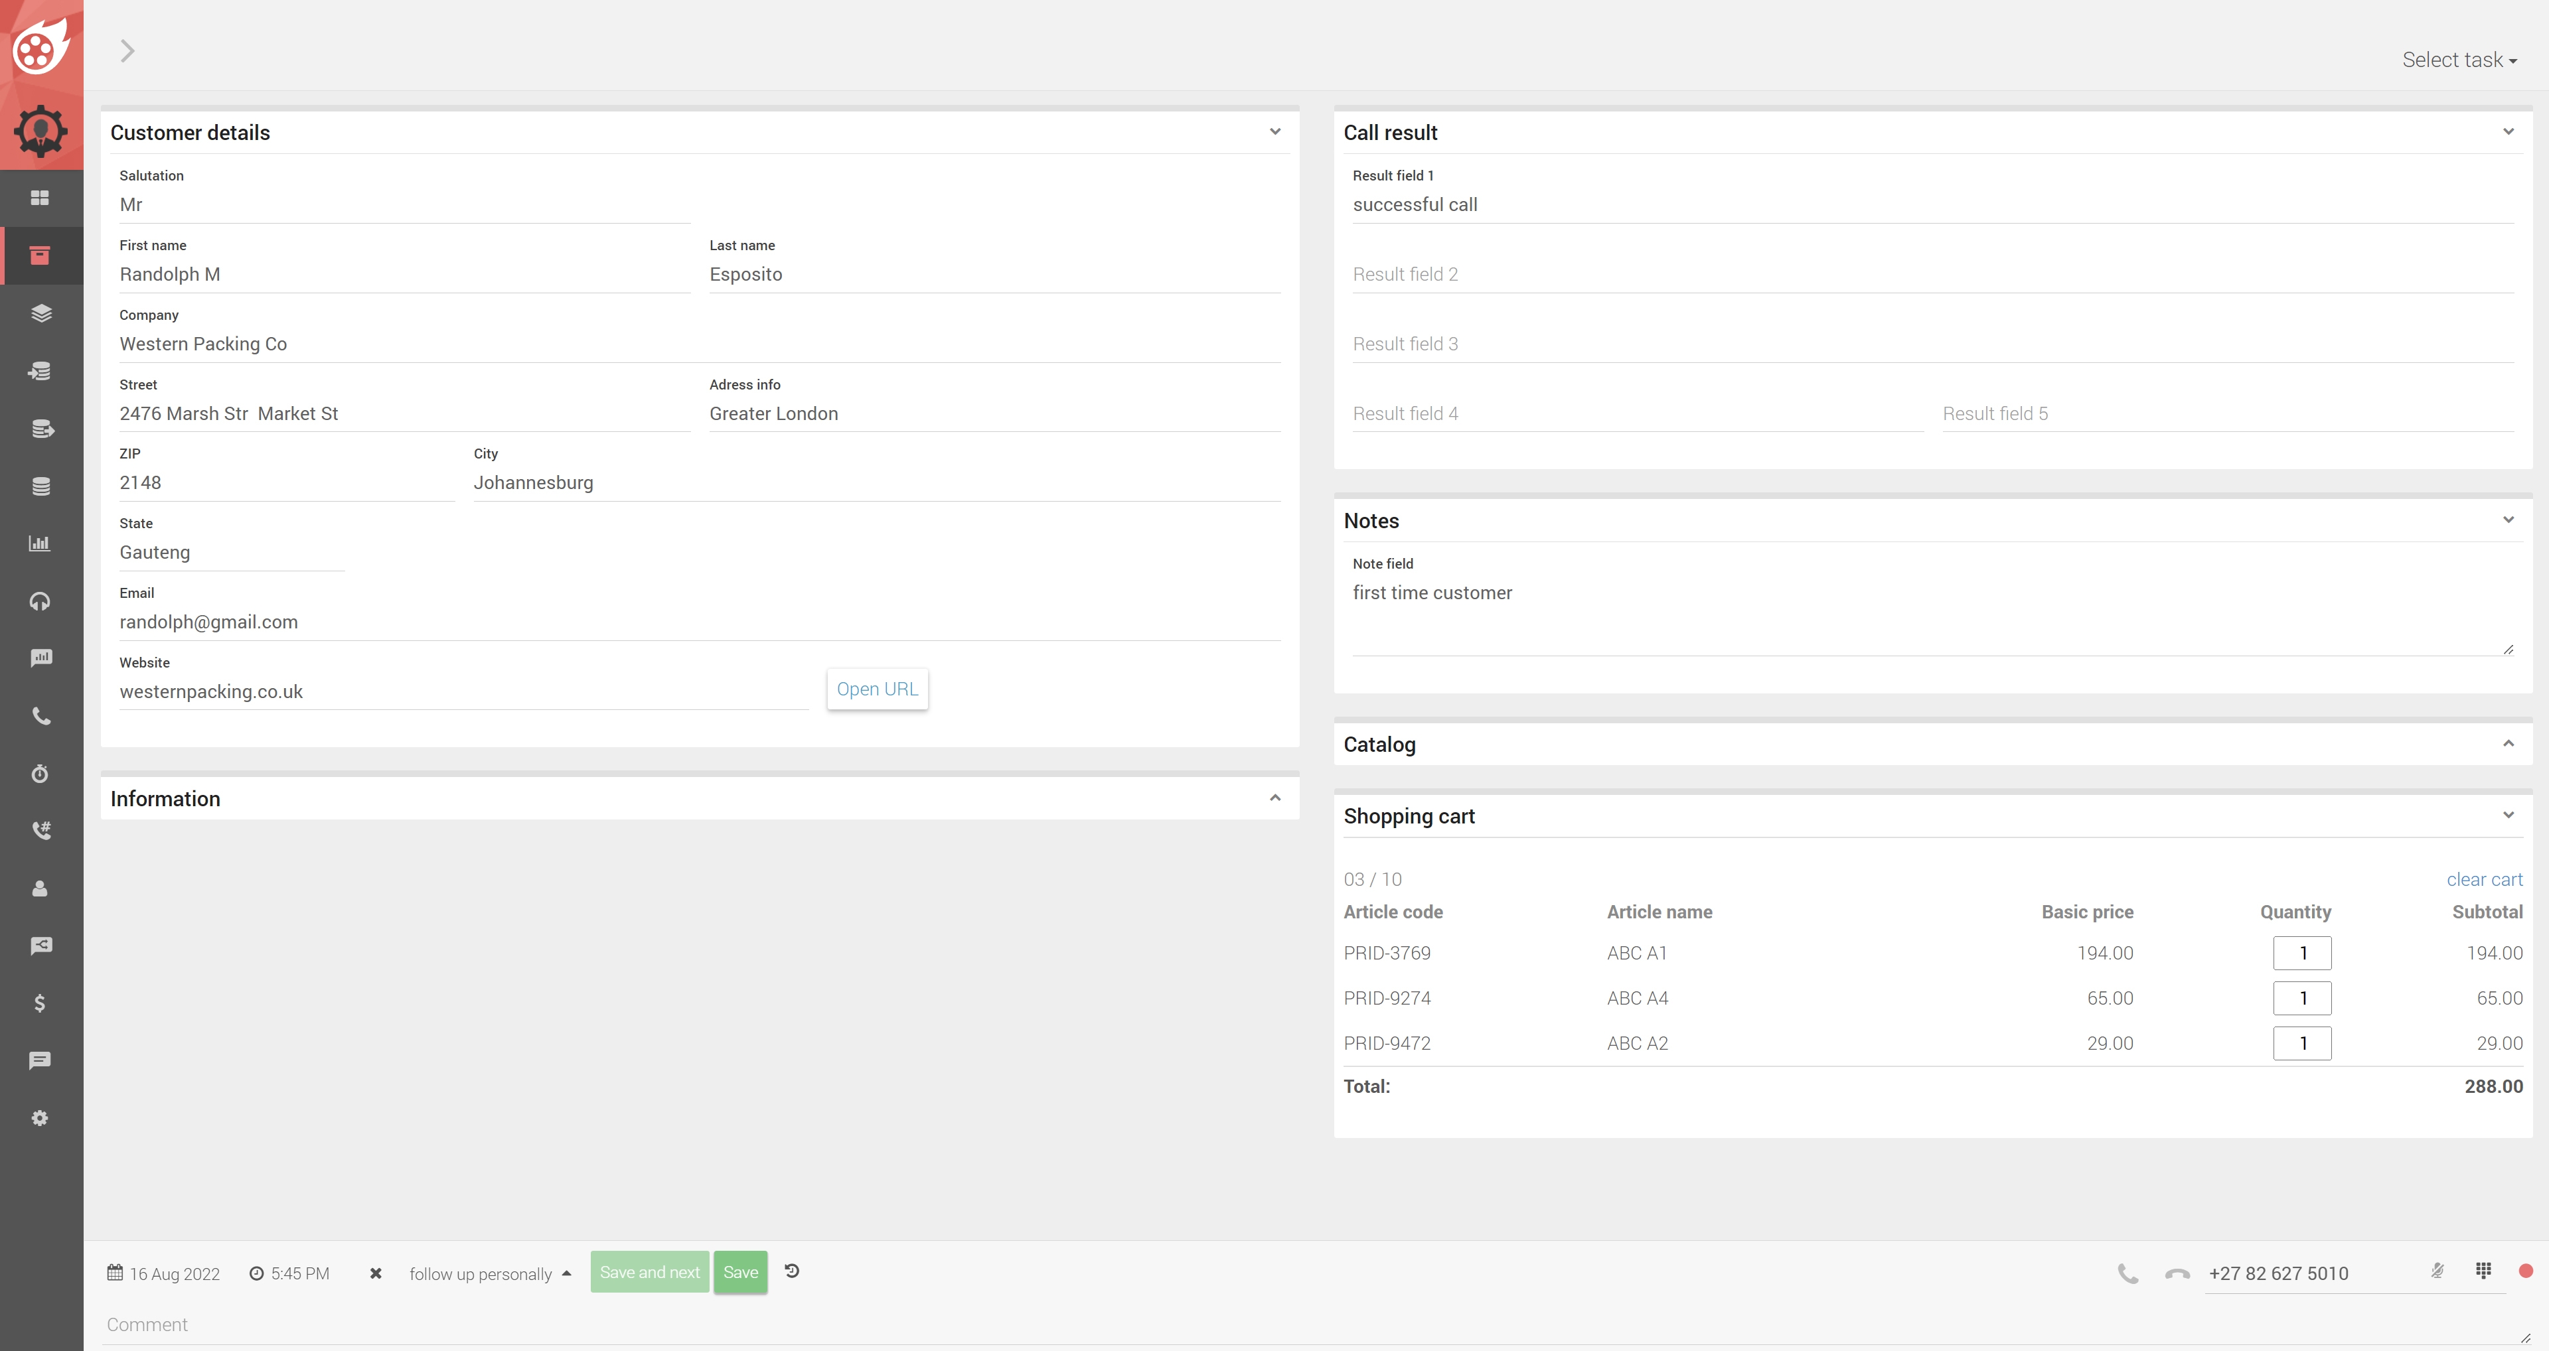Click the clear cart link
2549x1351 pixels.
click(2484, 879)
